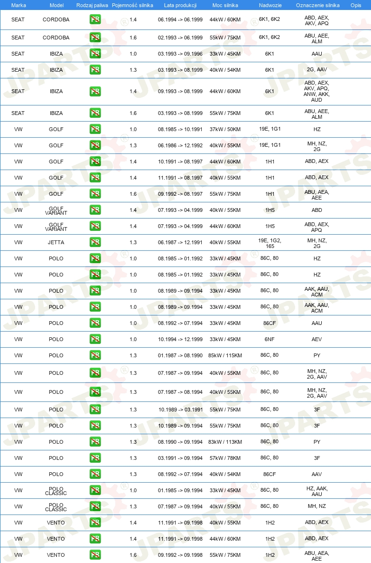Click fuel icon in POLO 6NF AEV row
This screenshot has width=371, height=563.
95,339
